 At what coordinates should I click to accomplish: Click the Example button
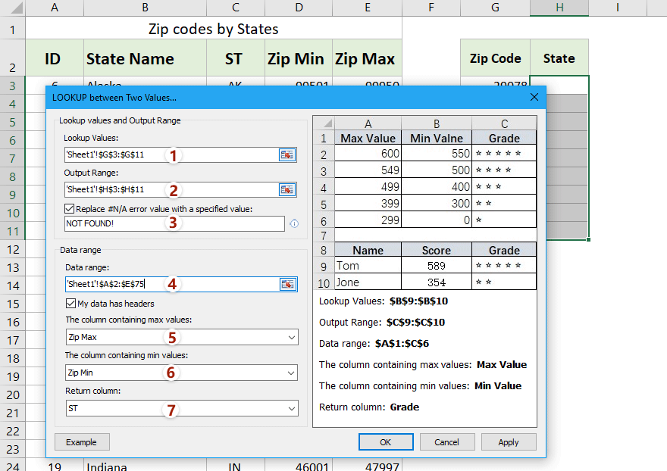pos(82,441)
